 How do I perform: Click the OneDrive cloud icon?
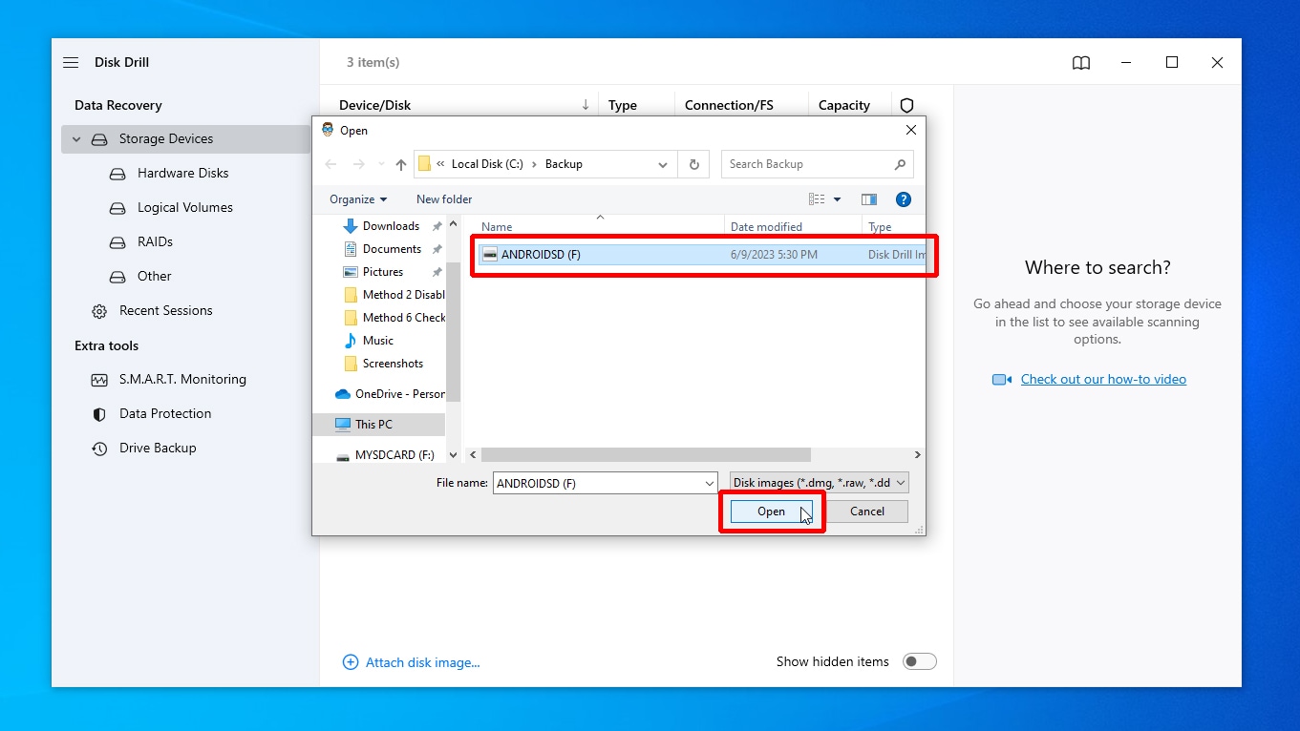point(343,394)
